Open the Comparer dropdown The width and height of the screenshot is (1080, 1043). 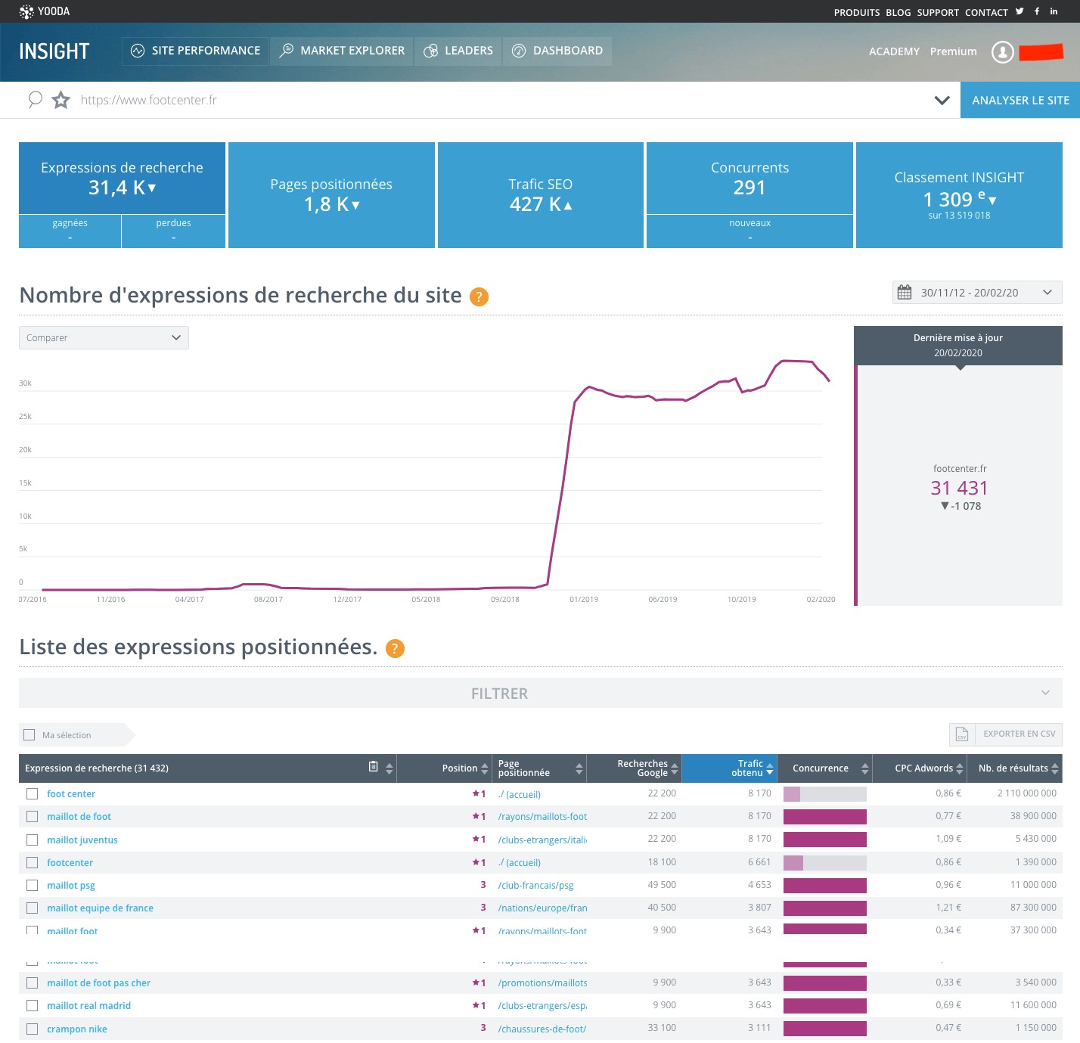pyautogui.click(x=104, y=338)
